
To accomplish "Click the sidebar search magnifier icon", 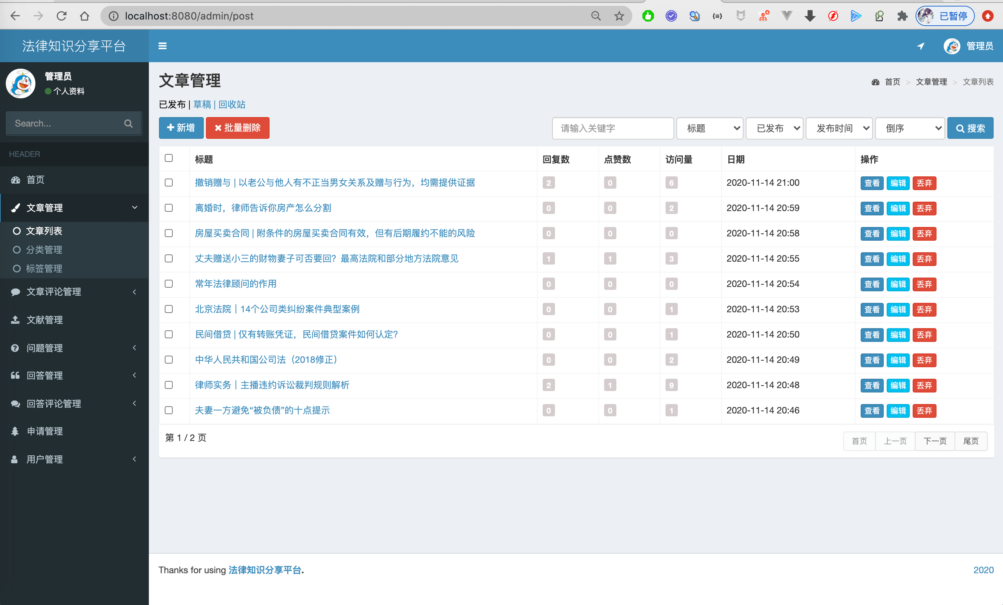I will click(128, 123).
